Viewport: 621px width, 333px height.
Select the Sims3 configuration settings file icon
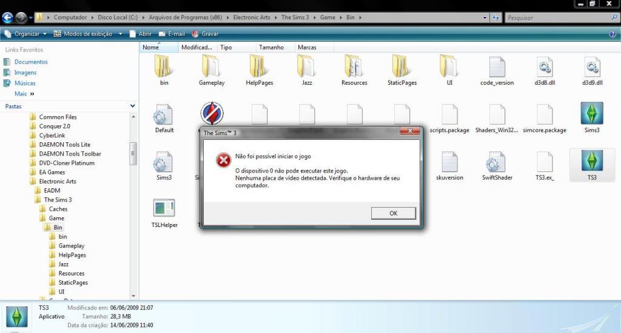tap(163, 162)
